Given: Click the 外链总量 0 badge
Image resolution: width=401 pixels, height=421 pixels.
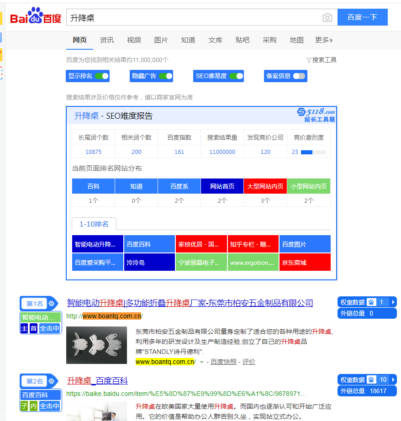Looking at the screenshot, I should coord(367,313).
